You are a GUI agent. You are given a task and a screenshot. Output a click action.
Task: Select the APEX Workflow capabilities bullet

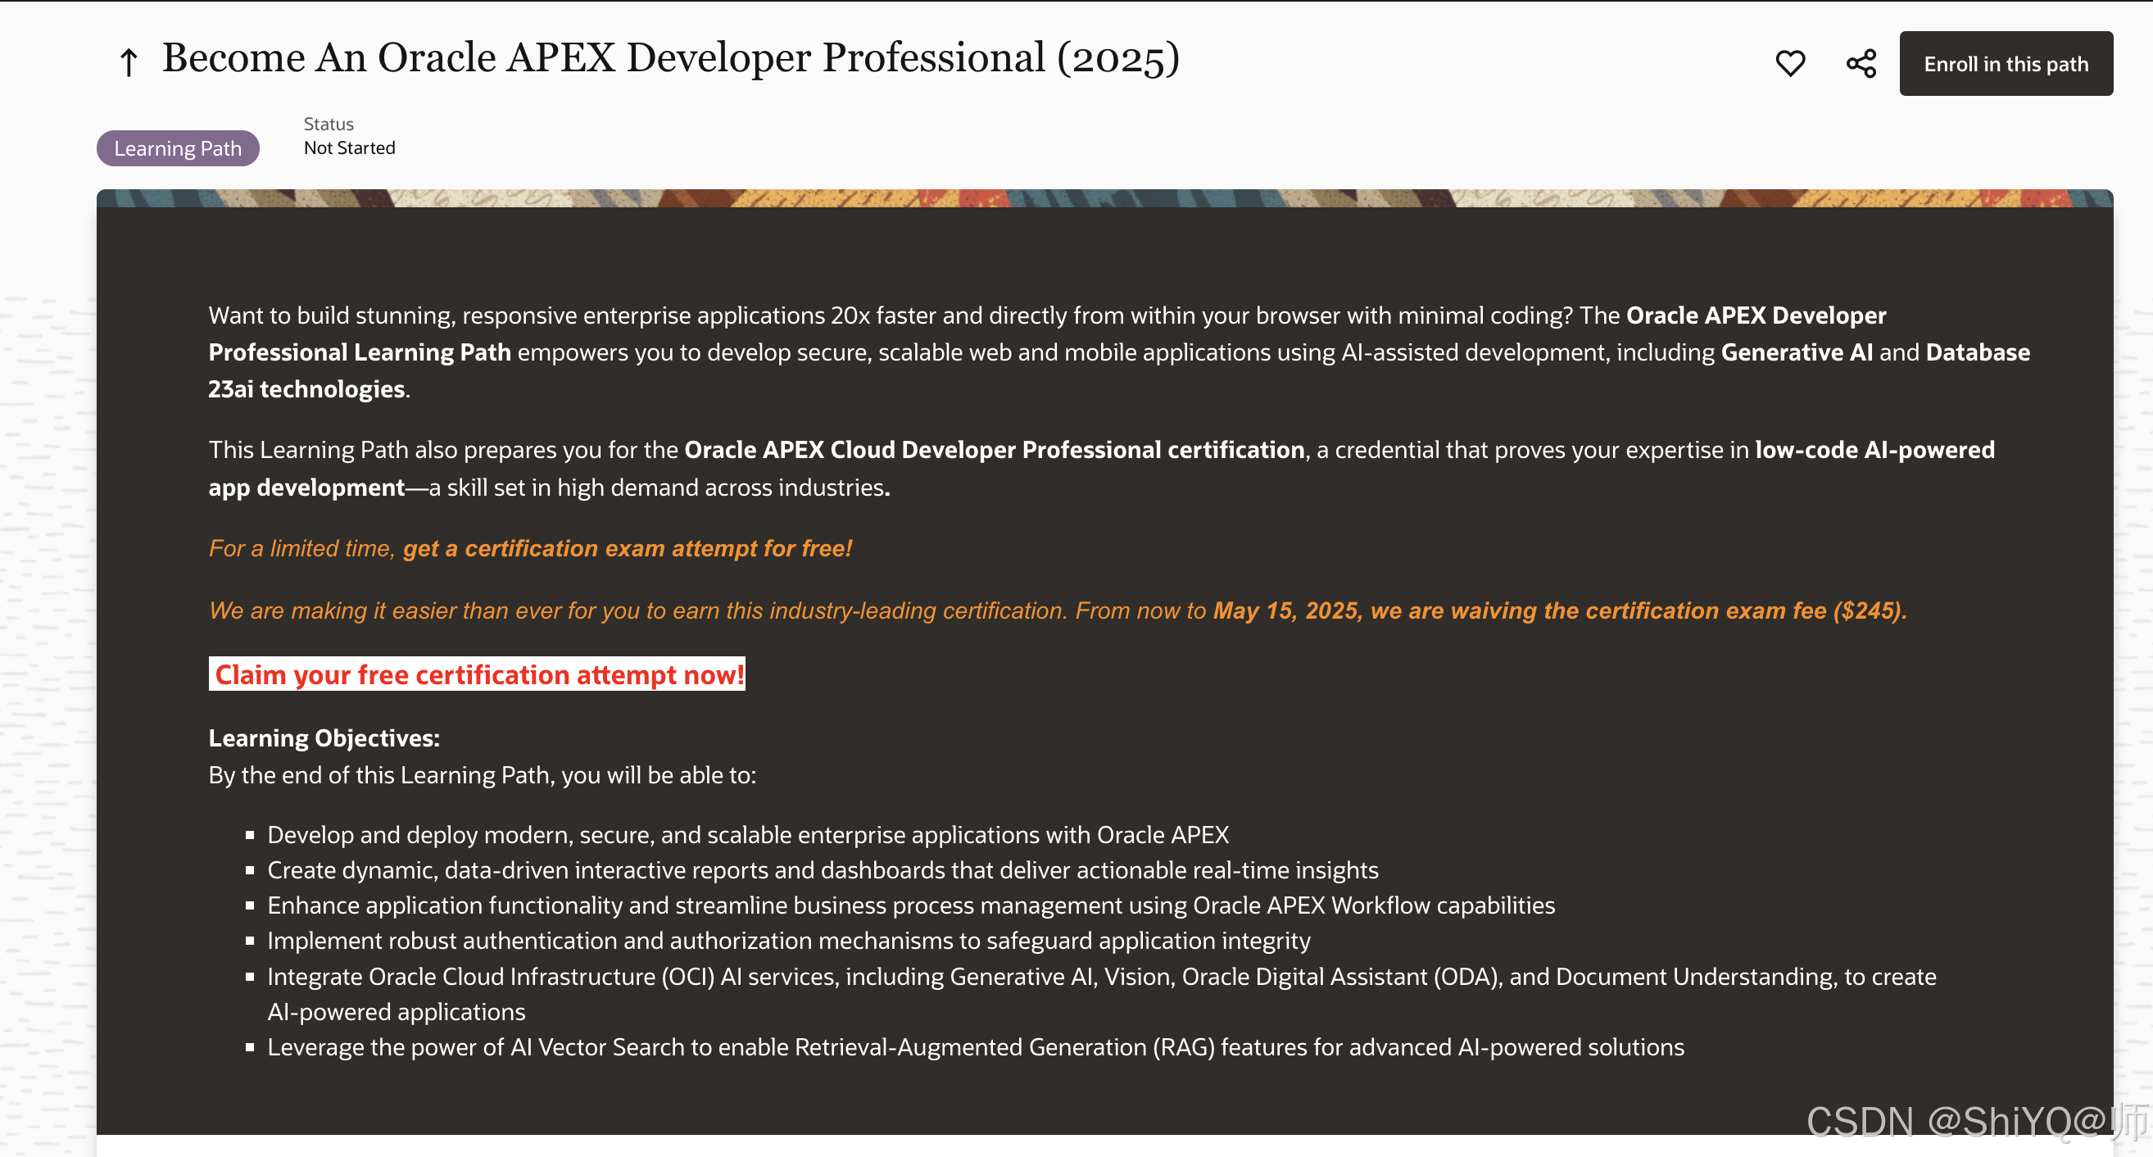(x=910, y=905)
